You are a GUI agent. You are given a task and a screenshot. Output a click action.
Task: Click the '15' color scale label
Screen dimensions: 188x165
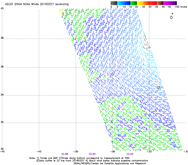(x=130, y=7)
